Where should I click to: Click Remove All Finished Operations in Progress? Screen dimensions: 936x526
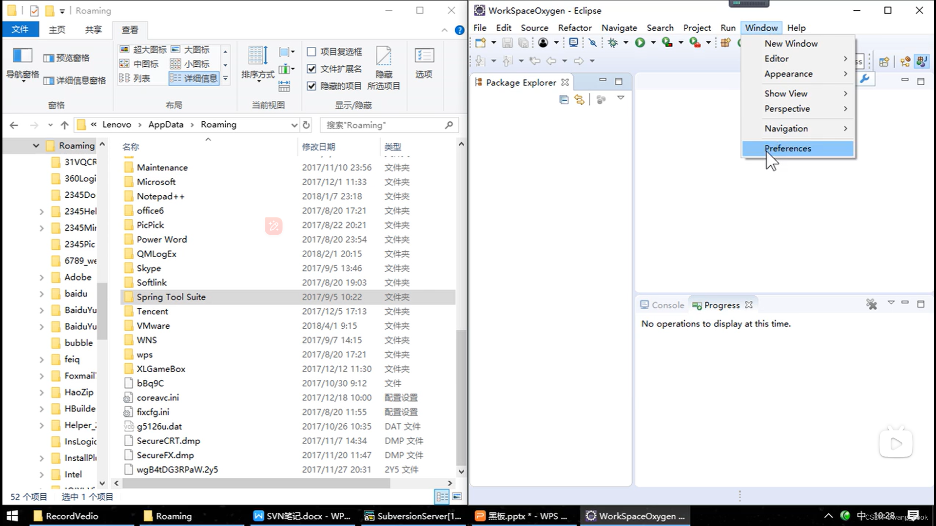click(x=872, y=304)
